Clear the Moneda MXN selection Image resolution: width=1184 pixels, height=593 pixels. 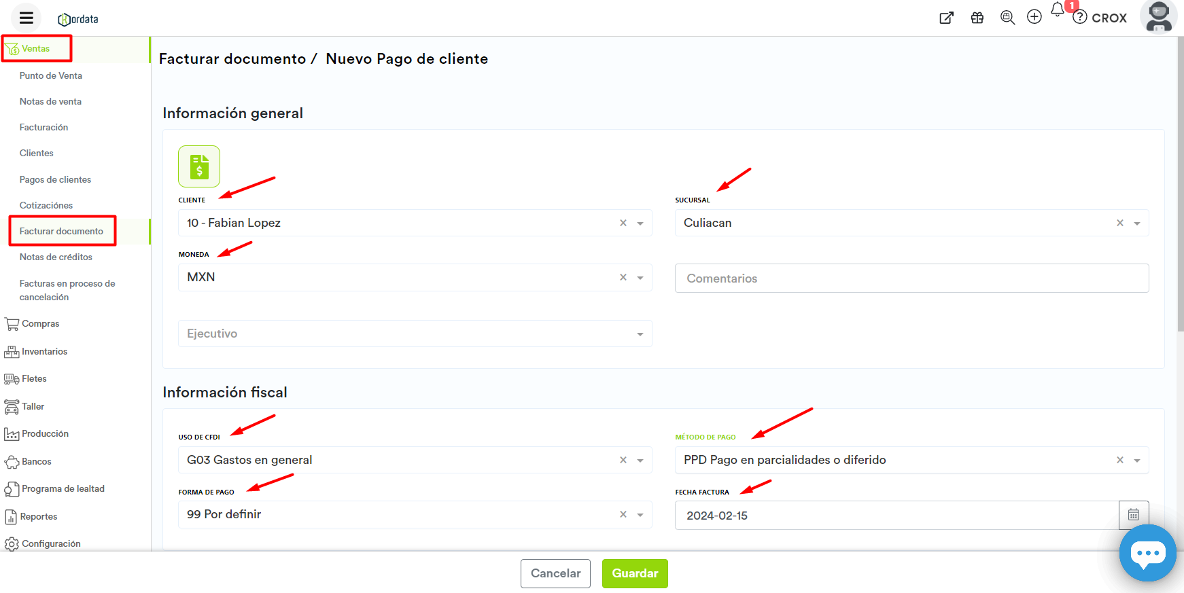pos(623,277)
